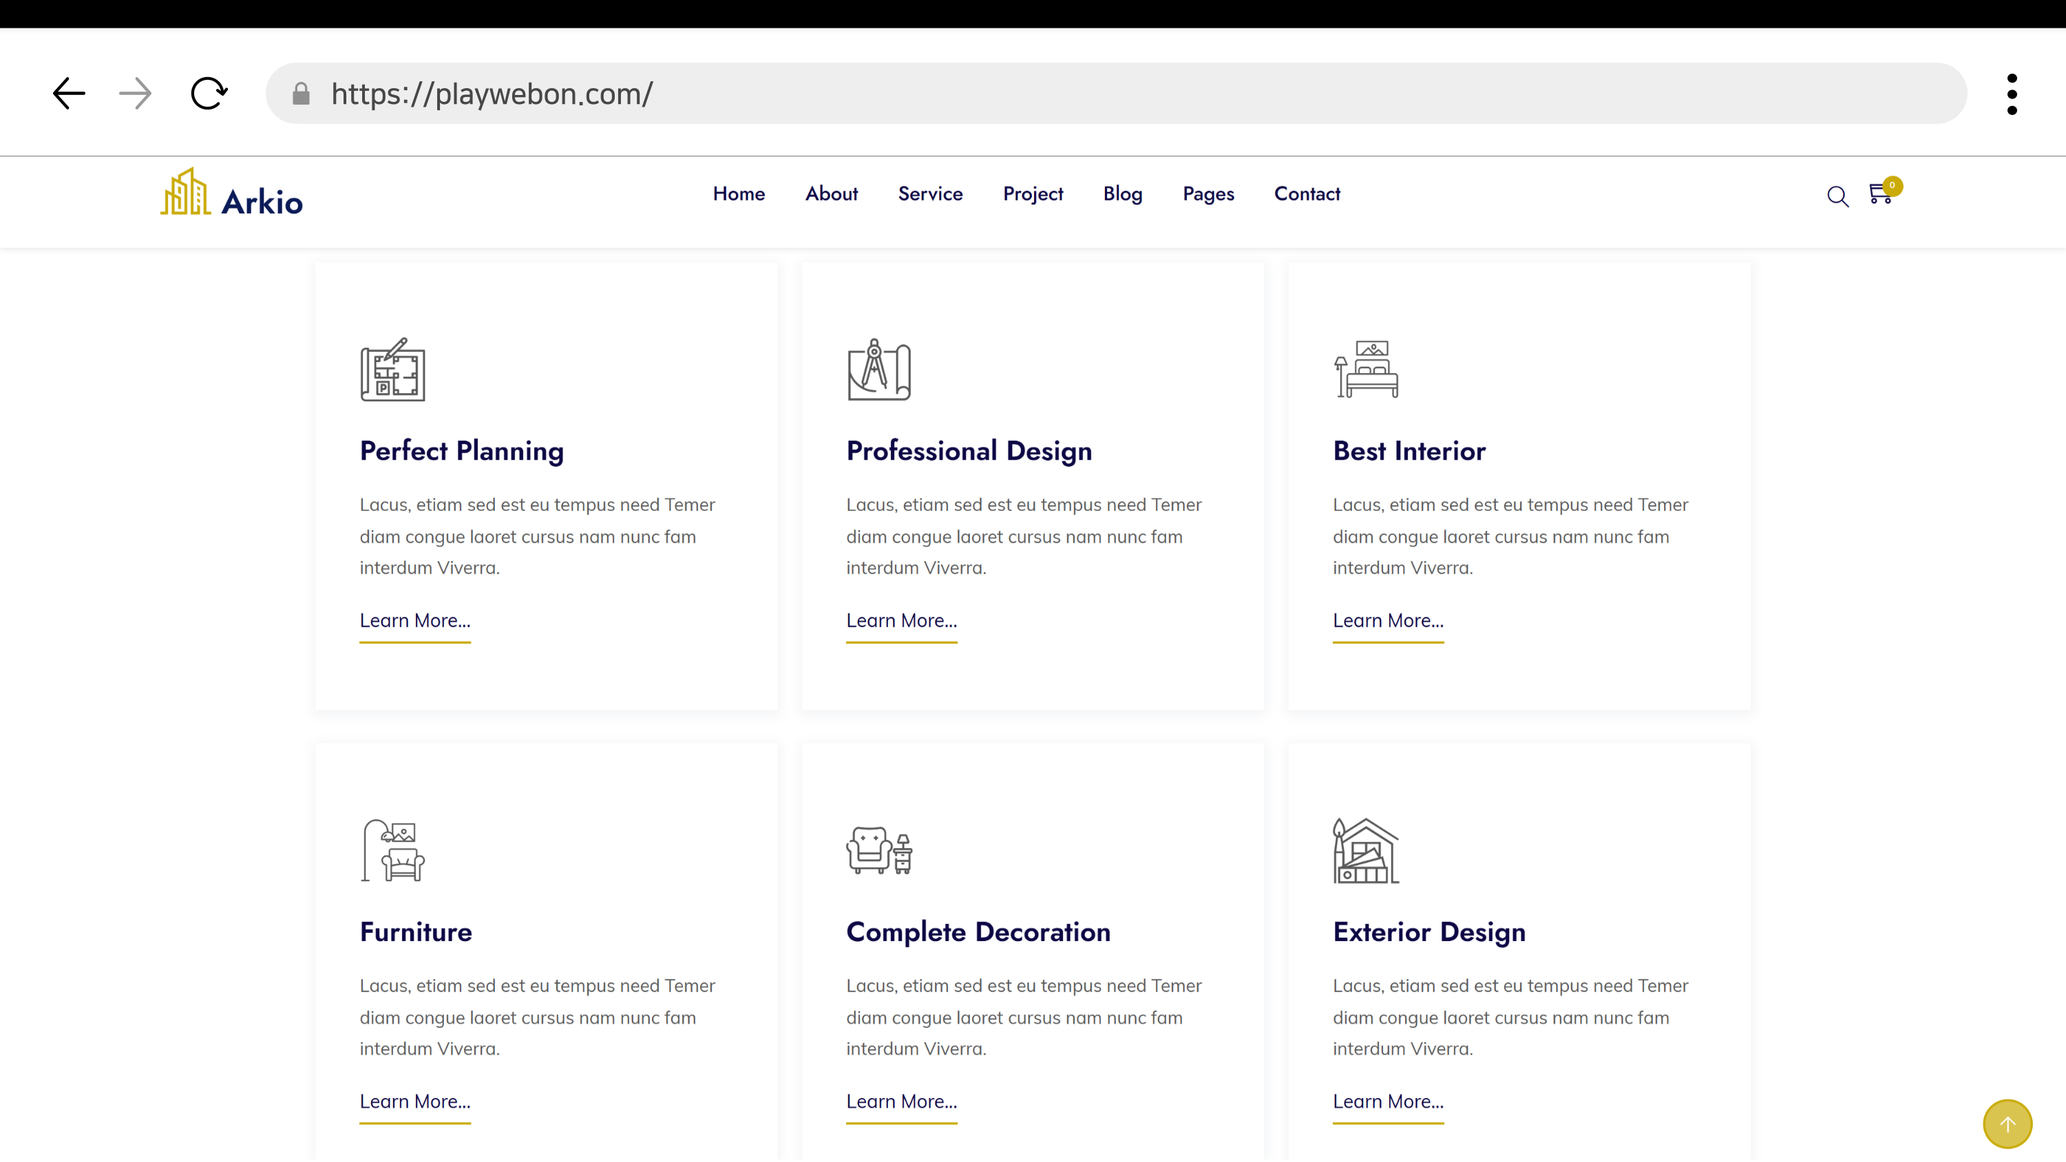
Task: Open the browser three-dot menu
Action: coord(2012,94)
